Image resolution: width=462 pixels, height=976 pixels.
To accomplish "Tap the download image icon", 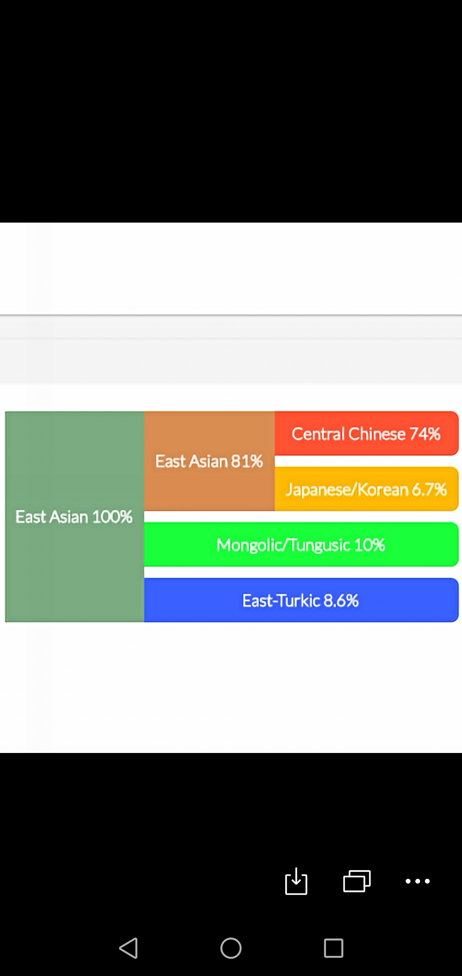I will pos(296,881).
